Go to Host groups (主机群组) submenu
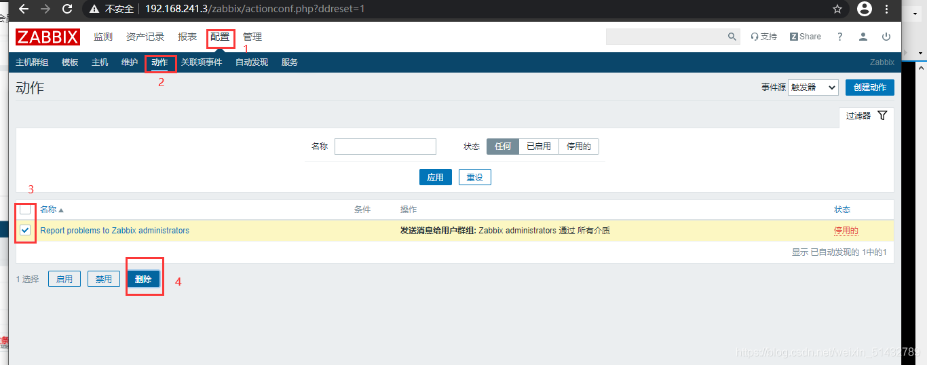This screenshot has height=365, width=927. coord(32,62)
